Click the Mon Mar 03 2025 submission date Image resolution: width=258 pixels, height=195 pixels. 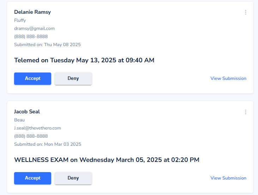click(63, 144)
